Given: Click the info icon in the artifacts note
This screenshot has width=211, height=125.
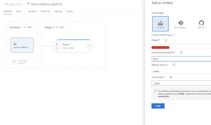Looking at the screenshot, I should coord(155,91).
